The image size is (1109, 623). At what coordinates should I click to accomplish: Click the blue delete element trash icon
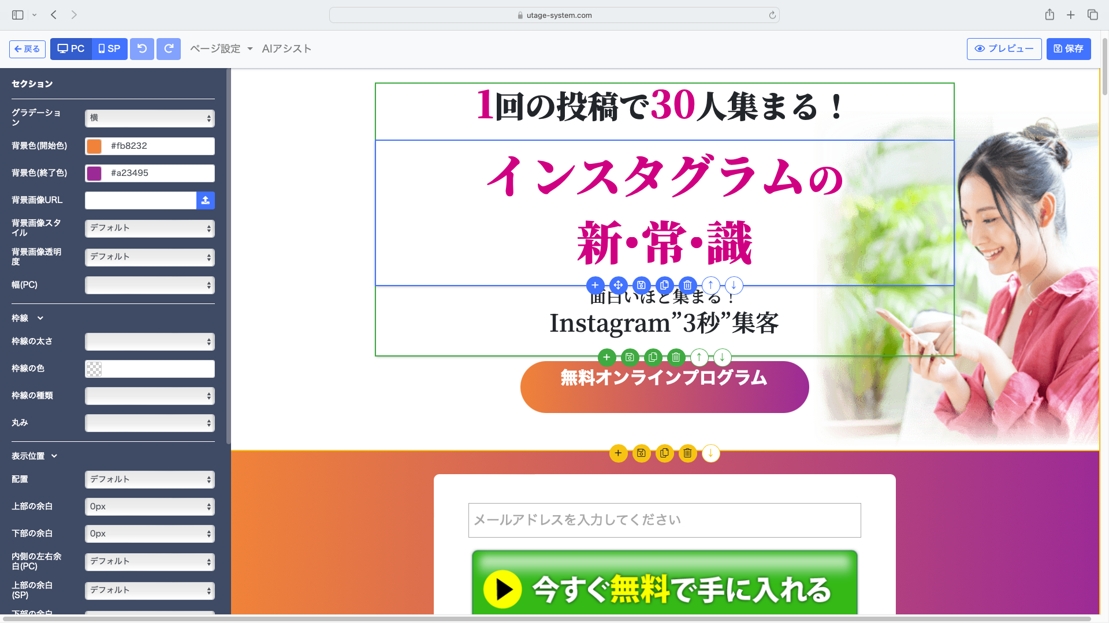687,285
